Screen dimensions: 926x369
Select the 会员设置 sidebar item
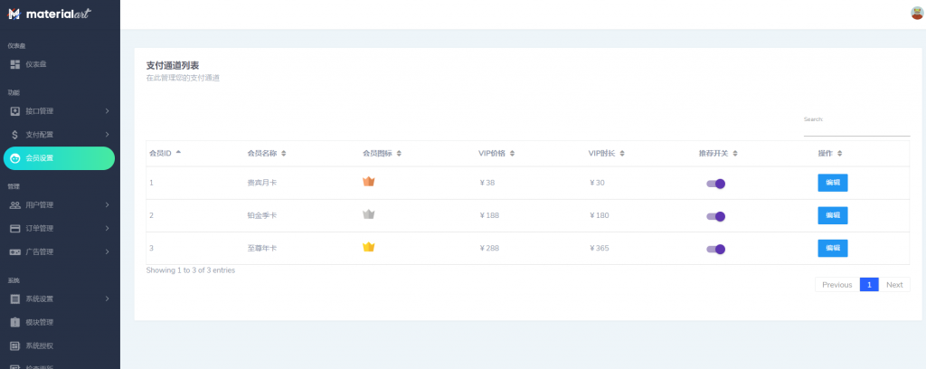pos(59,158)
